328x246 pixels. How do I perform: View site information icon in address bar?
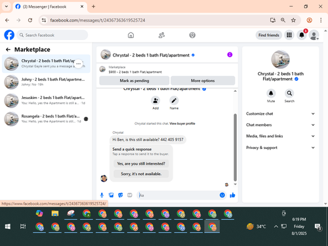coord(44,20)
